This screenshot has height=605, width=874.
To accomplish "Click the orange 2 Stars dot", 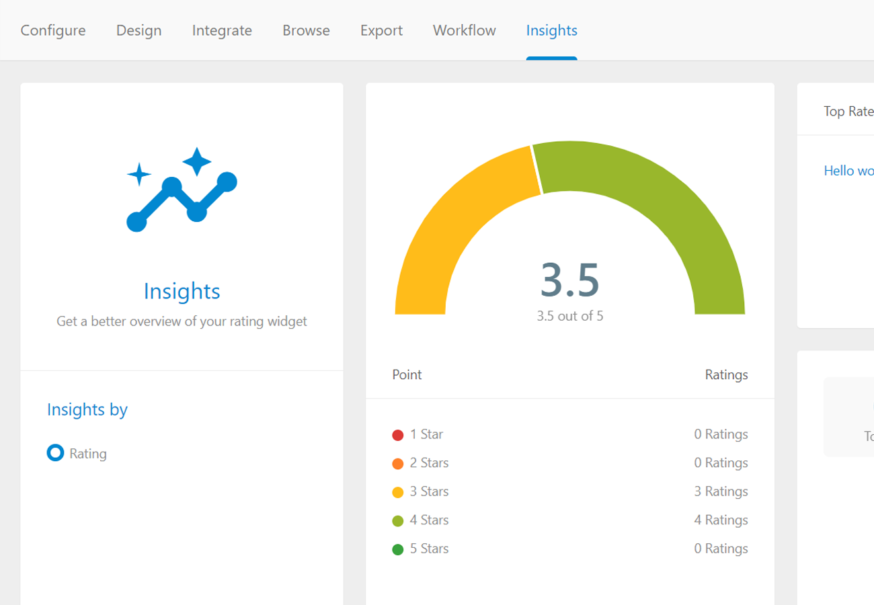I will tap(397, 464).
